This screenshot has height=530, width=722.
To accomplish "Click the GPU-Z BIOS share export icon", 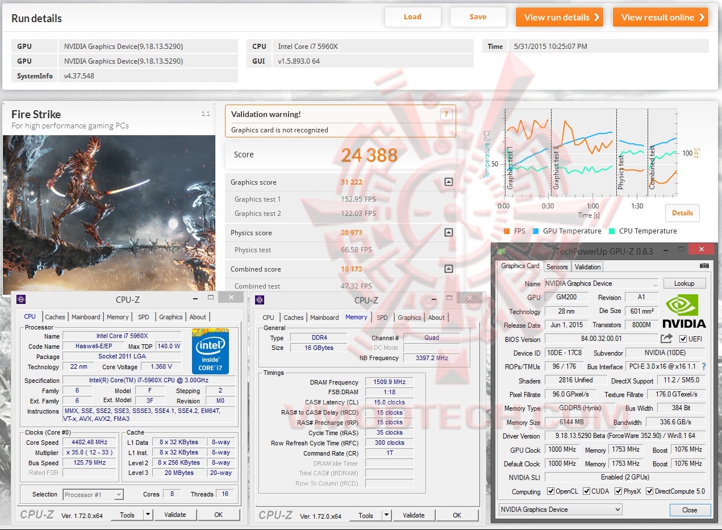I will [666, 339].
